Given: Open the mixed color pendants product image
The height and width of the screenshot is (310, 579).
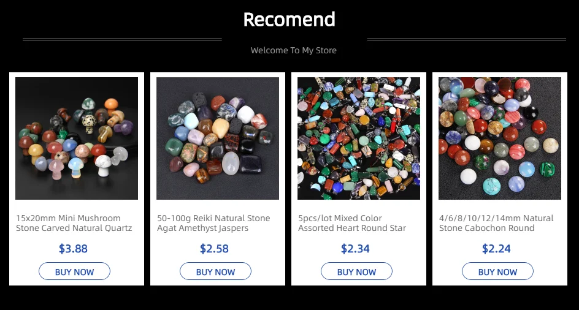Looking at the screenshot, I should (x=359, y=138).
